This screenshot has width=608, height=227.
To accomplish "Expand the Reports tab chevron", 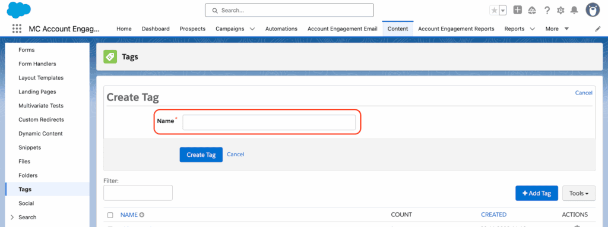I will click(x=532, y=29).
